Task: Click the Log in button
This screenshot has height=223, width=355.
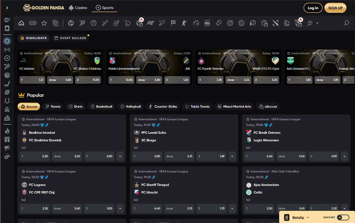Action: coord(313,8)
